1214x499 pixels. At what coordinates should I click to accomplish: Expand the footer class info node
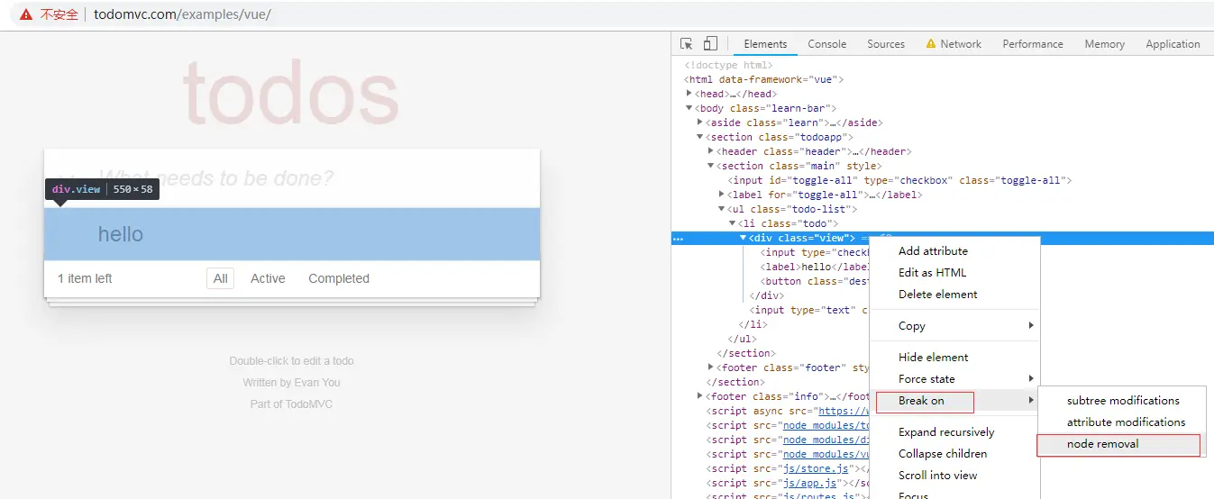click(700, 396)
